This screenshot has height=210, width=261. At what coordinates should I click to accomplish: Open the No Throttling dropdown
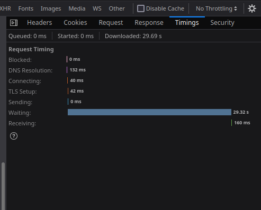217,8
